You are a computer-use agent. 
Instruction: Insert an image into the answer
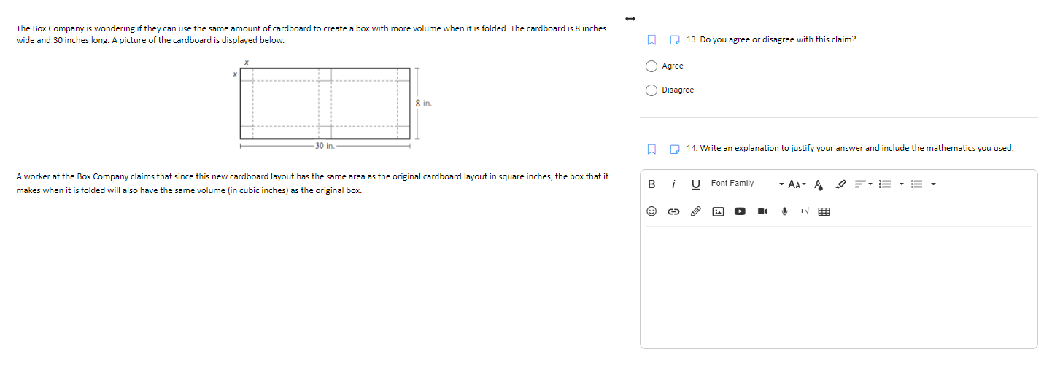pyautogui.click(x=718, y=211)
